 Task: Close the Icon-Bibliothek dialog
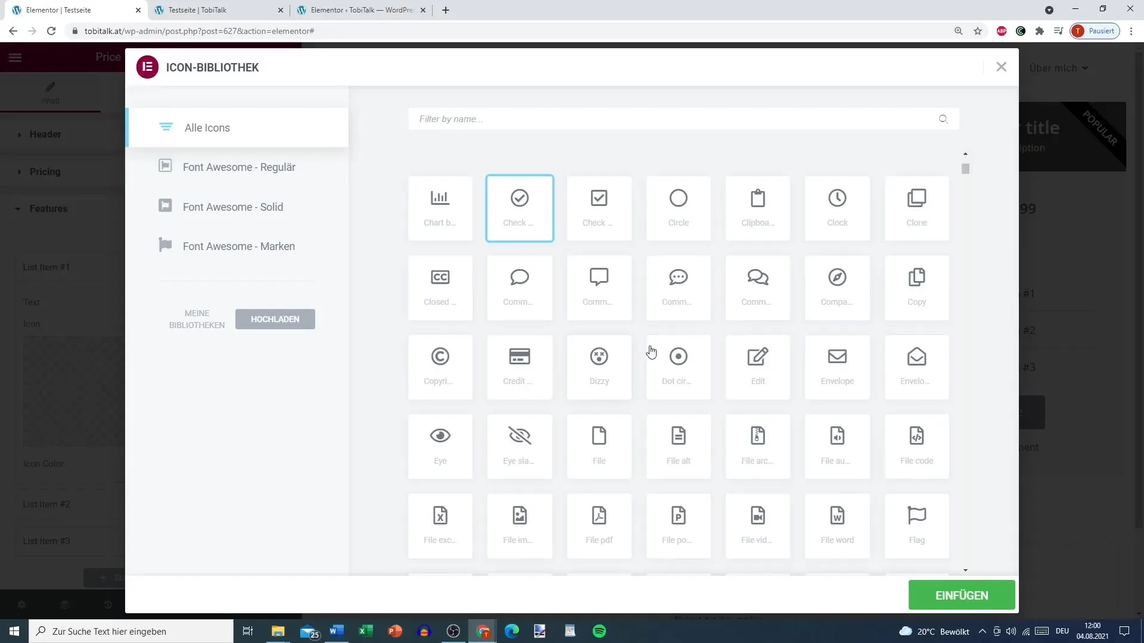(x=1002, y=67)
